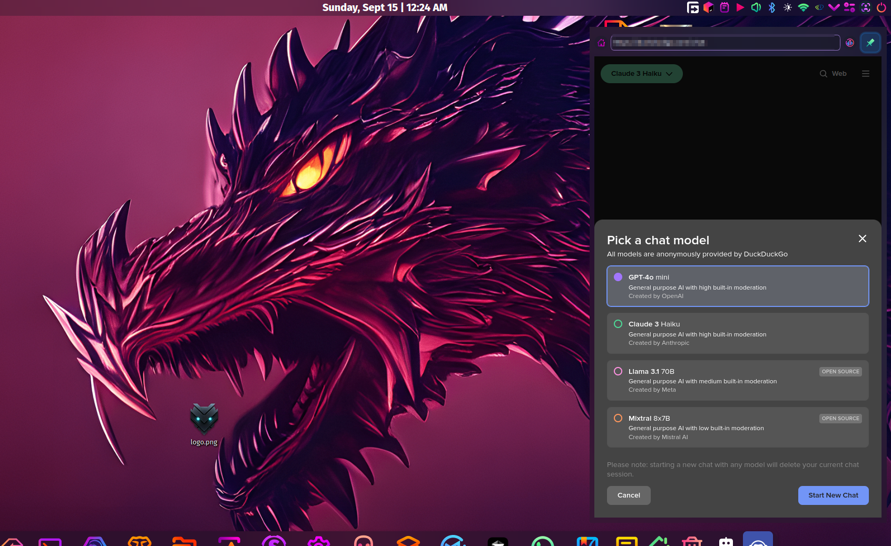Open the orange folder dock icon

tap(184, 541)
